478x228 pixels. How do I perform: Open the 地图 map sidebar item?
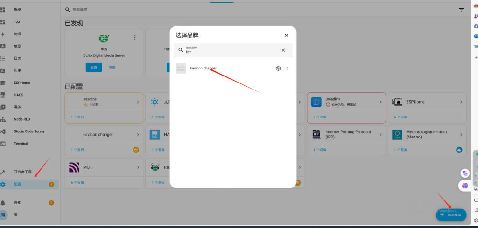click(x=17, y=46)
